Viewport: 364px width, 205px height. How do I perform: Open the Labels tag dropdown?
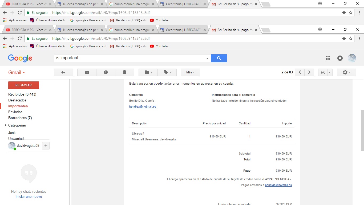coord(167,72)
